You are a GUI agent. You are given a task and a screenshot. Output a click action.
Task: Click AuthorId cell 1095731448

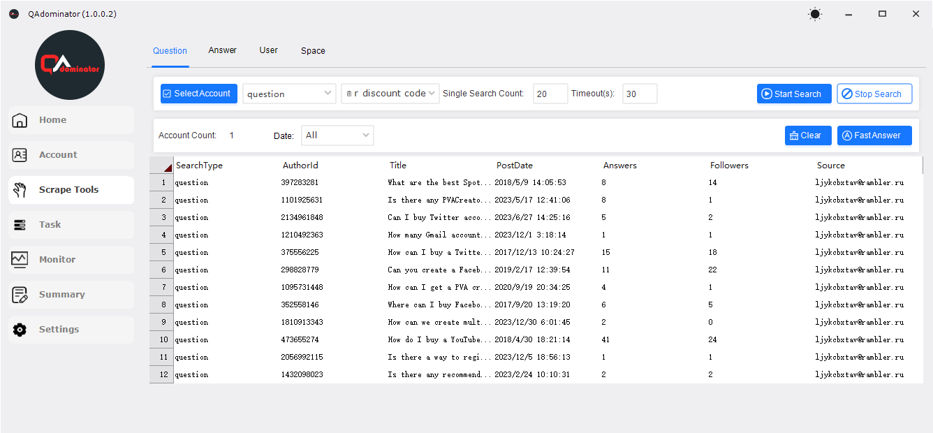tap(302, 288)
